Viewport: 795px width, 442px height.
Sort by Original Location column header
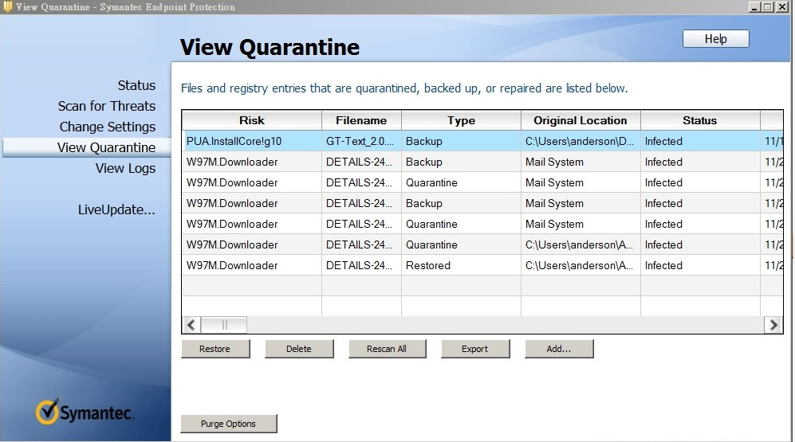581,120
